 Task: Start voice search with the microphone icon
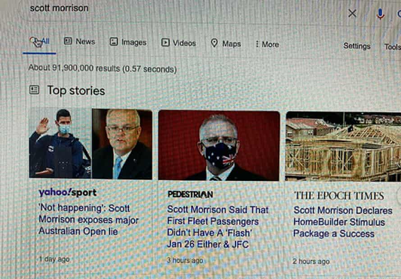click(x=380, y=14)
